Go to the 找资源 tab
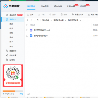 (83, 6)
